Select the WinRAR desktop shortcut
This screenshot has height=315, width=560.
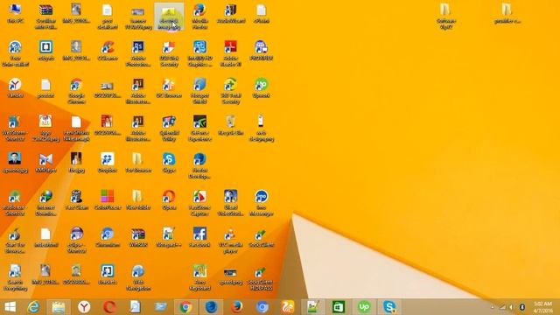pos(138,237)
